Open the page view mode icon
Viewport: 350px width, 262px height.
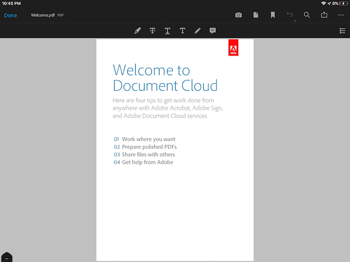pos(256,15)
